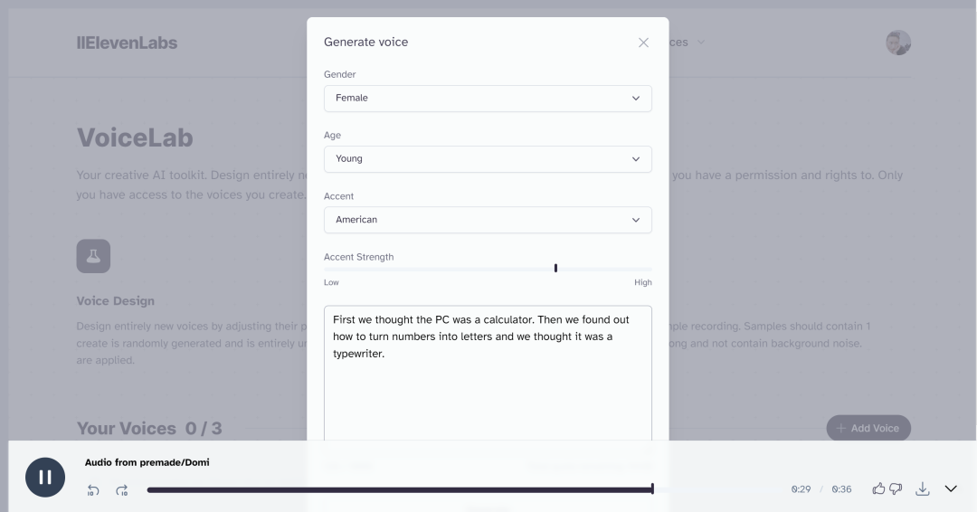Choose a different Accent from dropdown
Screen dimensions: 977x512
click(x=488, y=220)
